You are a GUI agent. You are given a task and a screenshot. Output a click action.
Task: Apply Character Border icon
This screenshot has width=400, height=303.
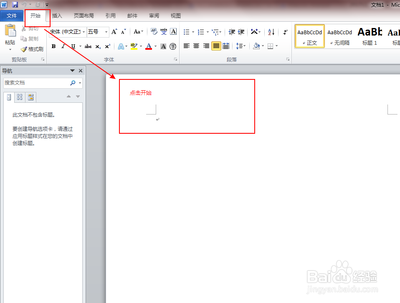click(173, 32)
